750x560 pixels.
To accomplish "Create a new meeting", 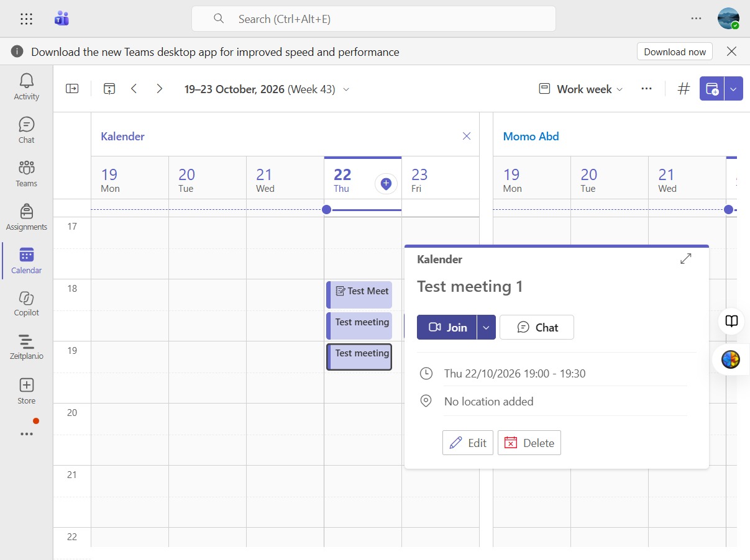I will 712,89.
